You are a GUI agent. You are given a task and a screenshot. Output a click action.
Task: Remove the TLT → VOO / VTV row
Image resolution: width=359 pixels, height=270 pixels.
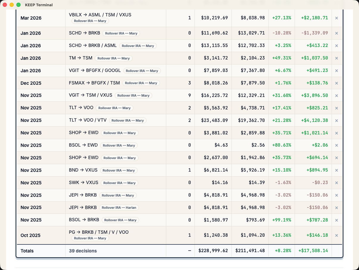[336, 121]
